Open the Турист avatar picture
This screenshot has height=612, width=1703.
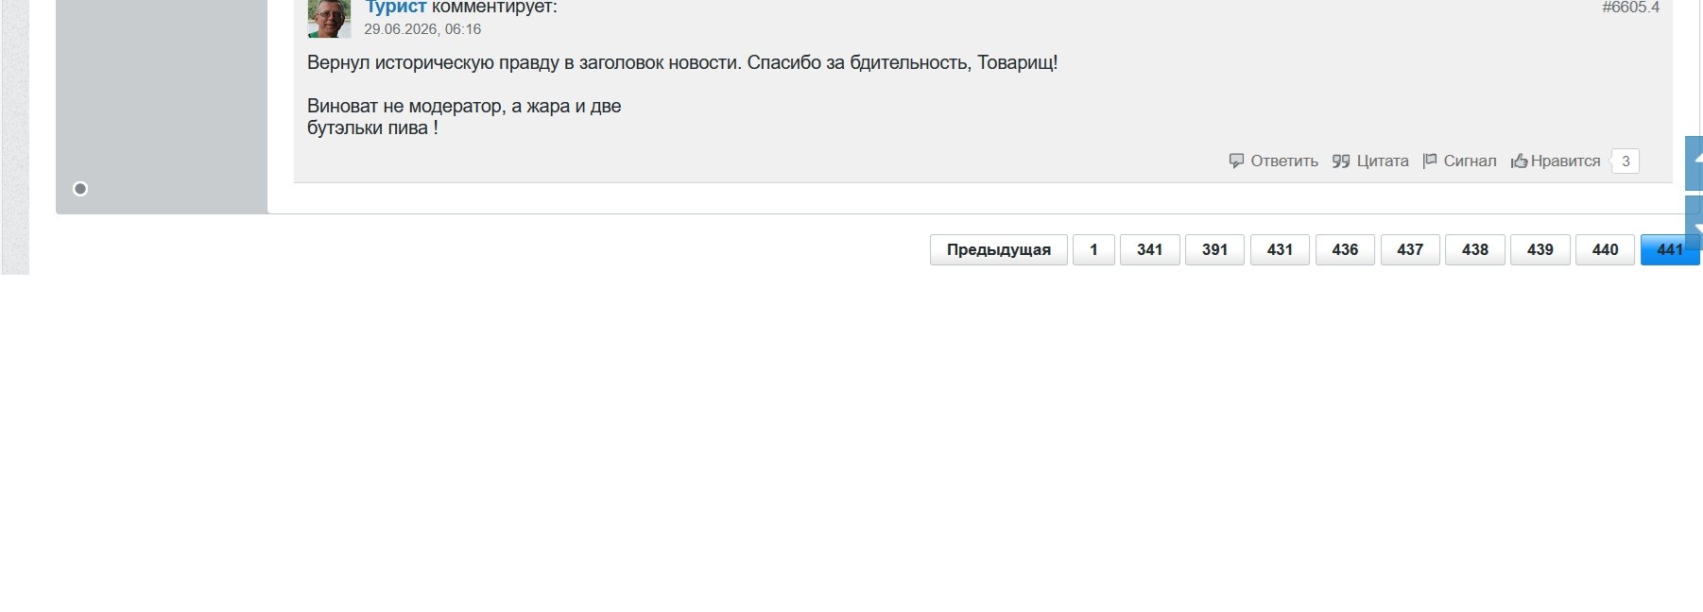tap(329, 18)
